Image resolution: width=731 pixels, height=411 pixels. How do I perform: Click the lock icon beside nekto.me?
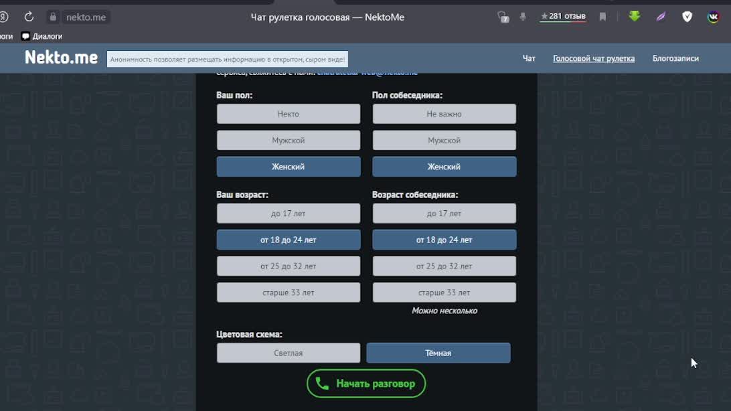click(x=53, y=17)
